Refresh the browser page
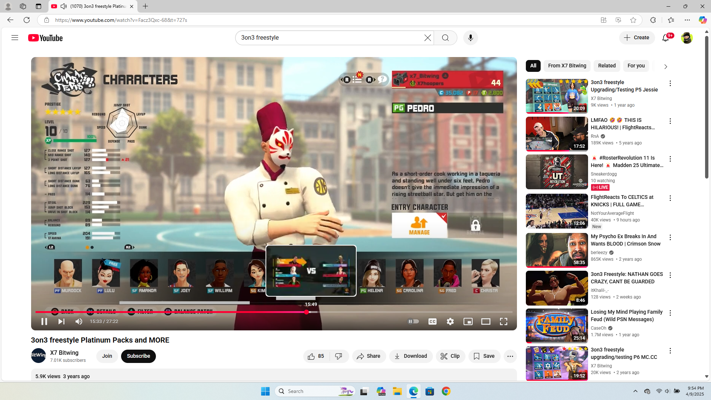 [x=27, y=20]
